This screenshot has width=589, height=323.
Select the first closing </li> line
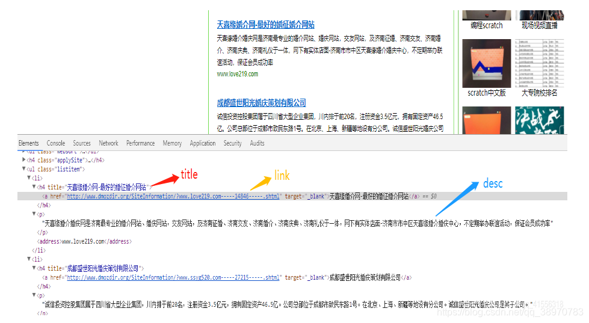click(x=39, y=250)
